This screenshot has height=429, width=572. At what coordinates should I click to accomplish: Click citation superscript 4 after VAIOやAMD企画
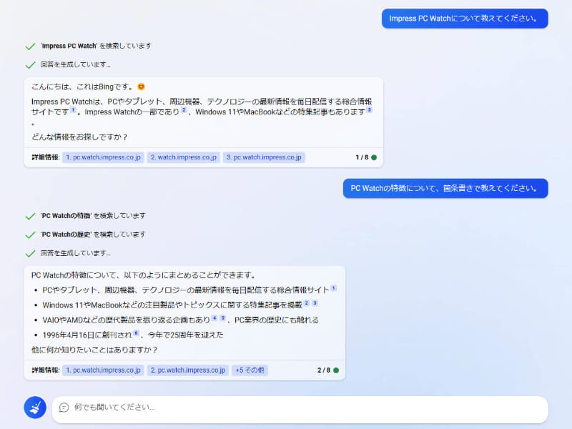tap(213, 317)
